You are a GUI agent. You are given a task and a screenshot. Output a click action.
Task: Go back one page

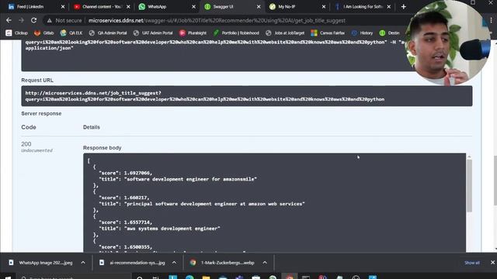tap(9, 20)
